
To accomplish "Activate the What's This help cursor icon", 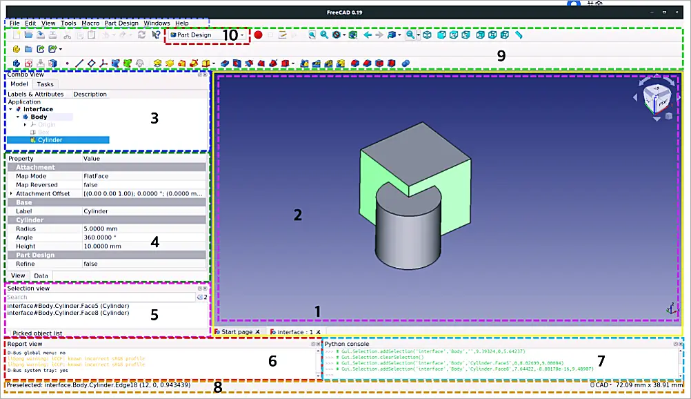I will [156, 35].
